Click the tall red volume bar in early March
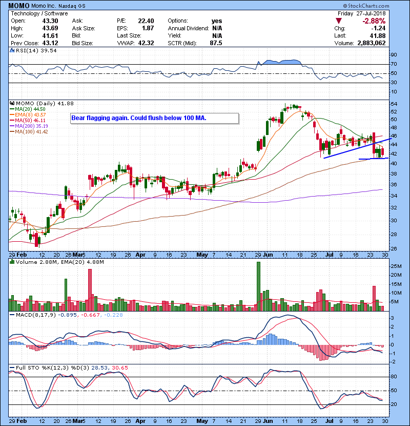This screenshot has width=410, height=426. [90, 290]
